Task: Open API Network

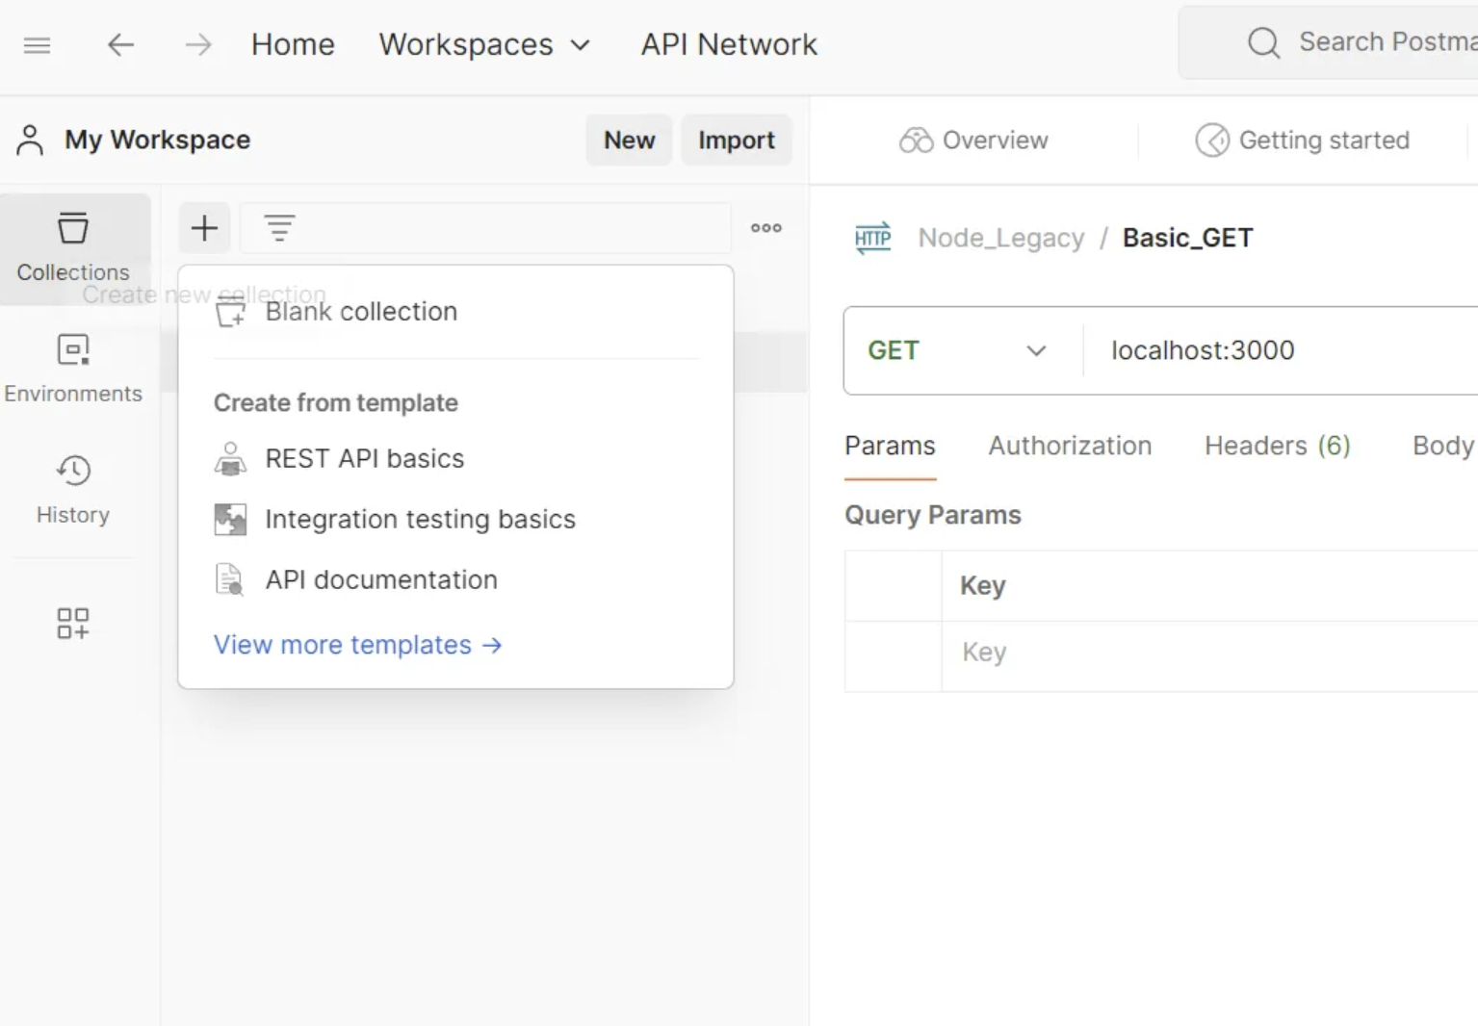Action: [729, 44]
